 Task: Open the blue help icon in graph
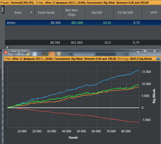pos(158,59)
